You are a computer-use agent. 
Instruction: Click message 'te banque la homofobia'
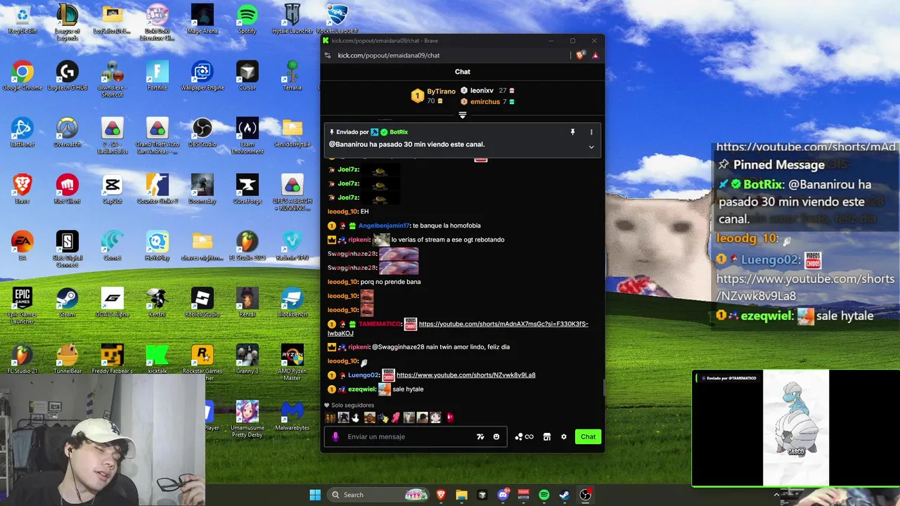pyautogui.click(x=446, y=226)
